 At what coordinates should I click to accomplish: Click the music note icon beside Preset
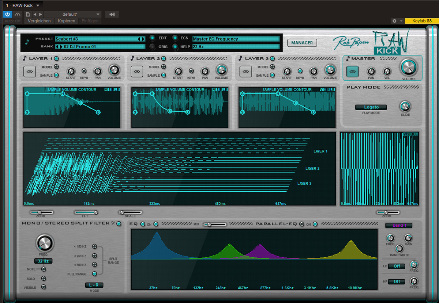[27, 42]
